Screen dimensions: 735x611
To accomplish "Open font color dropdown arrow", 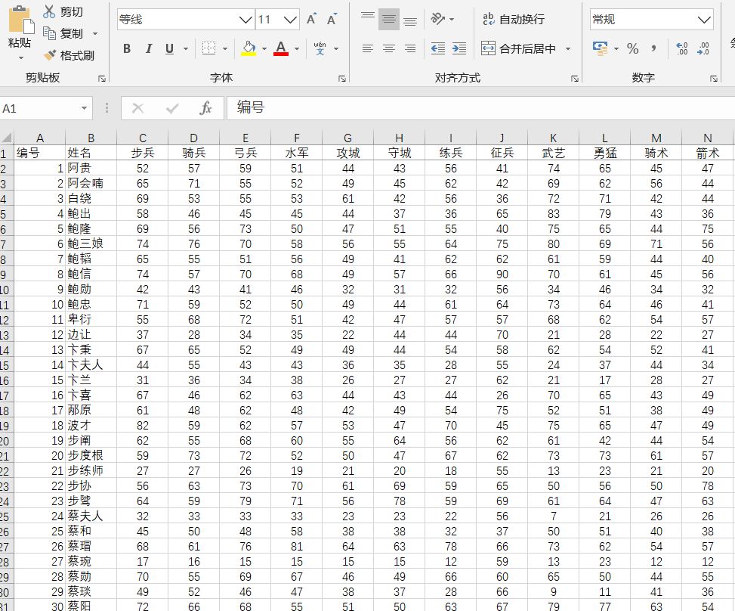I will [297, 48].
